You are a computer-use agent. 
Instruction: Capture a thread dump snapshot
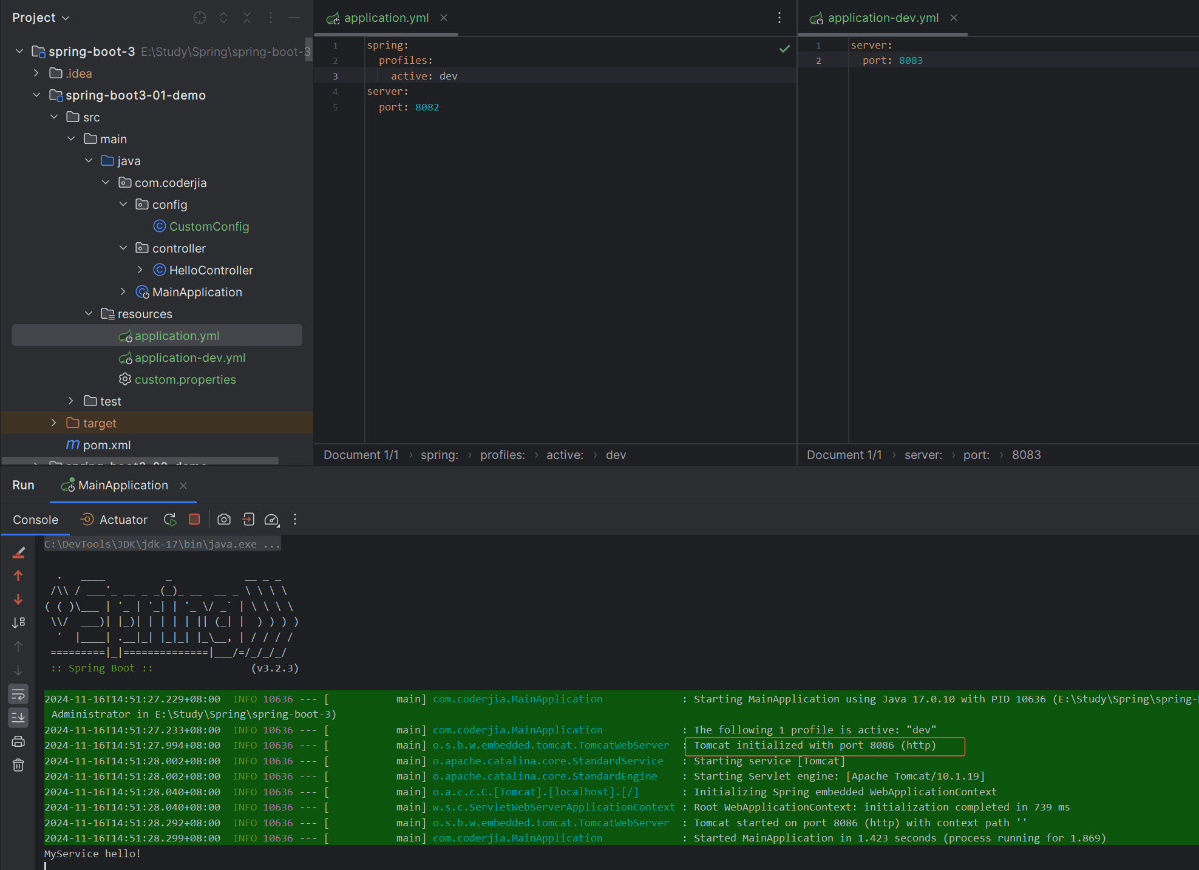click(224, 520)
